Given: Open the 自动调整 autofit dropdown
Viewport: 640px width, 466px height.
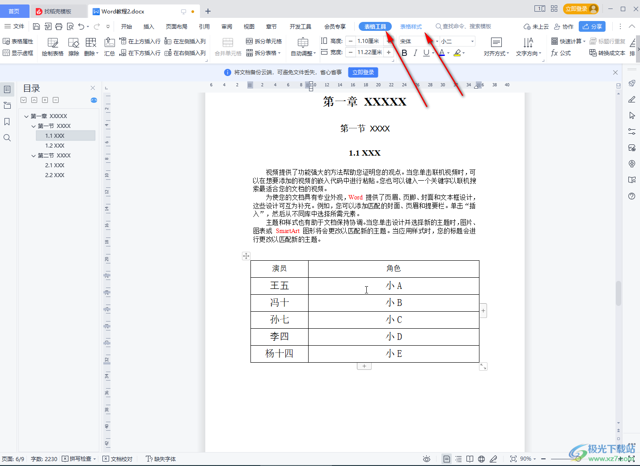Looking at the screenshot, I should pos(303,53).
